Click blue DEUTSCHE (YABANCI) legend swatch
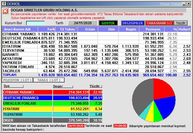193x133 pixels. (27, 98)
